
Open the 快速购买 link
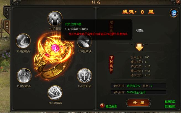click(x=170, y=101)
